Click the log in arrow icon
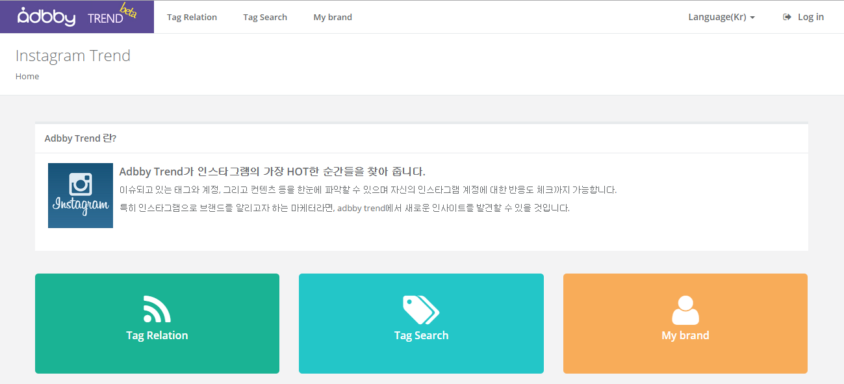 787,17
